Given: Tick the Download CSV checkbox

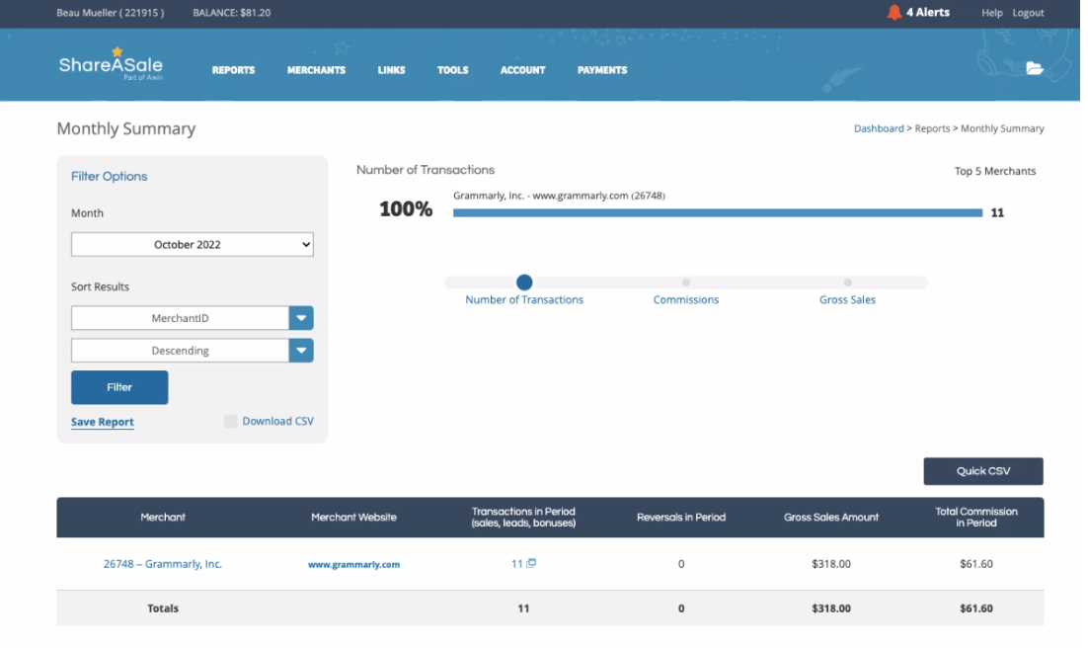Looking at the screenshot, I should point(230,421).
